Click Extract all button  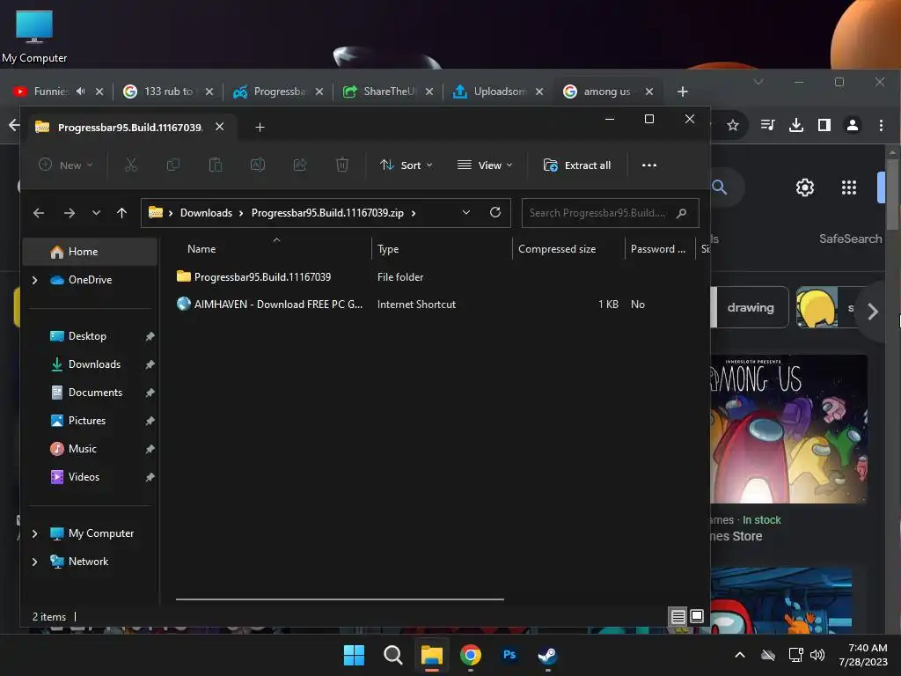tap(577, 165)
